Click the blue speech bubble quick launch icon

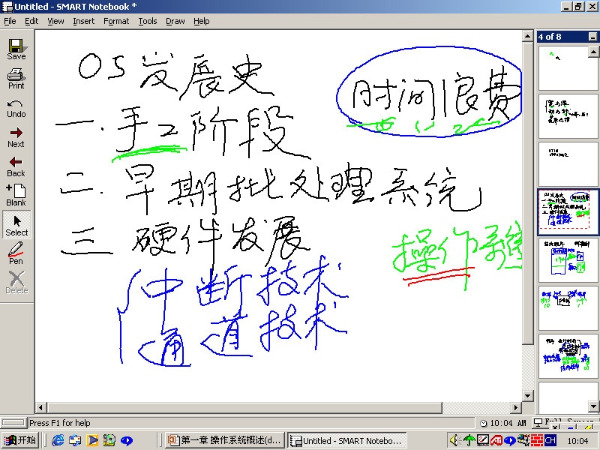(x=127, y=440)
